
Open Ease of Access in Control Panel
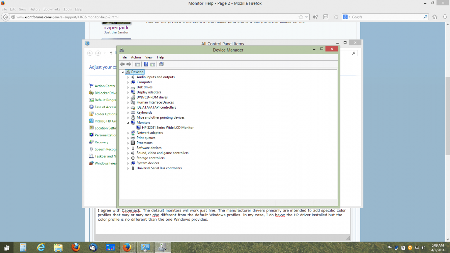pos(105,107)
